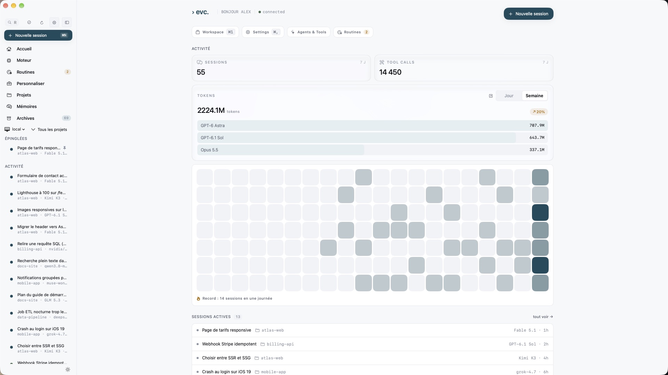Click the 20% trend badge
668x375 pixels.
click(539, 112)
